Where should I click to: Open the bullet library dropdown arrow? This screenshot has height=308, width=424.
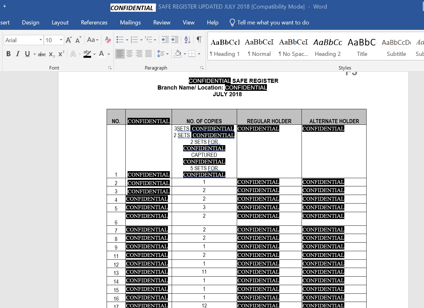127,40
